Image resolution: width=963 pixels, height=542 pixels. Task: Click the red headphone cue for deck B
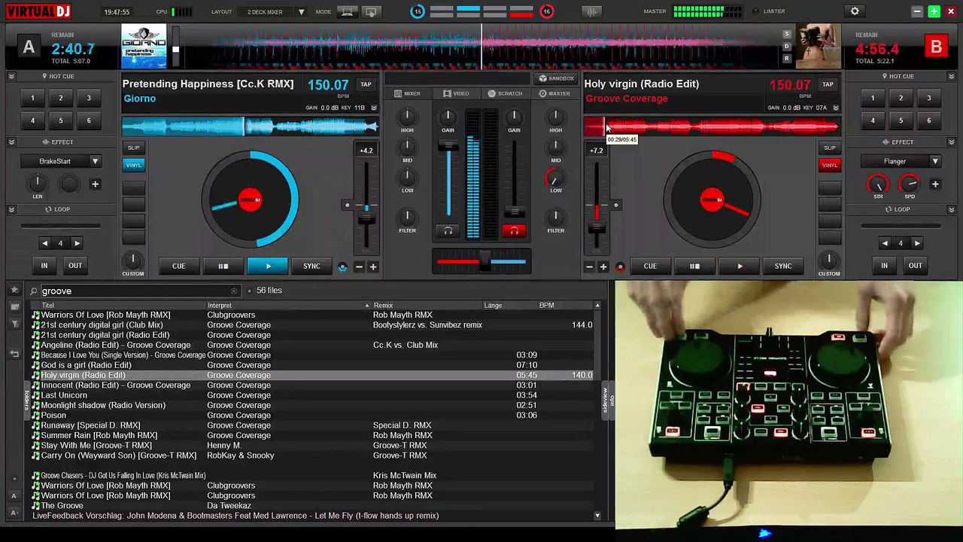pos(514,231)
